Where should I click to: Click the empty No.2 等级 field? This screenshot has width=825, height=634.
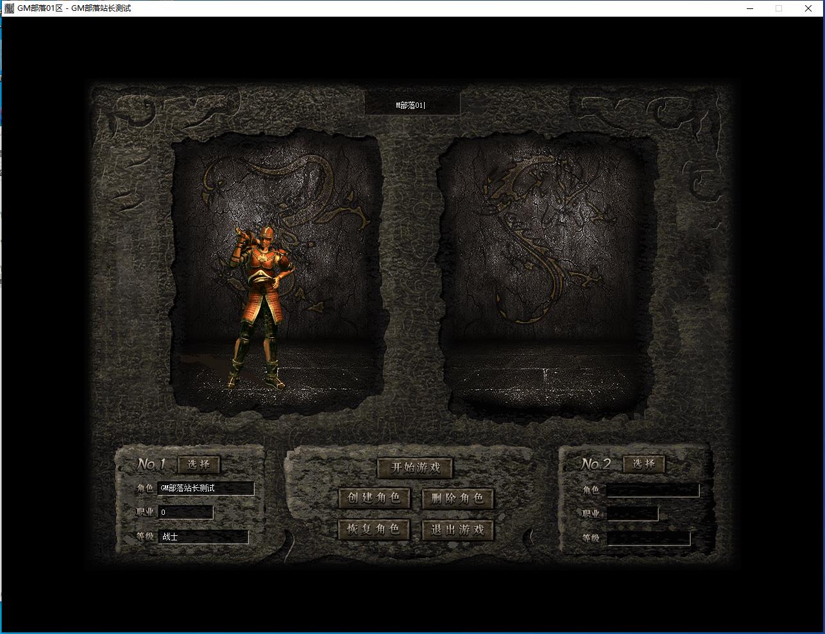[x=649, y=538]
